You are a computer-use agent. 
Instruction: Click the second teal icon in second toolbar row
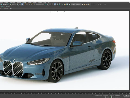point(4,7)
